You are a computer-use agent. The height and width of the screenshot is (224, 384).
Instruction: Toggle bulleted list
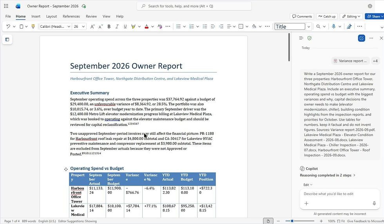click(x=179, y=27)
